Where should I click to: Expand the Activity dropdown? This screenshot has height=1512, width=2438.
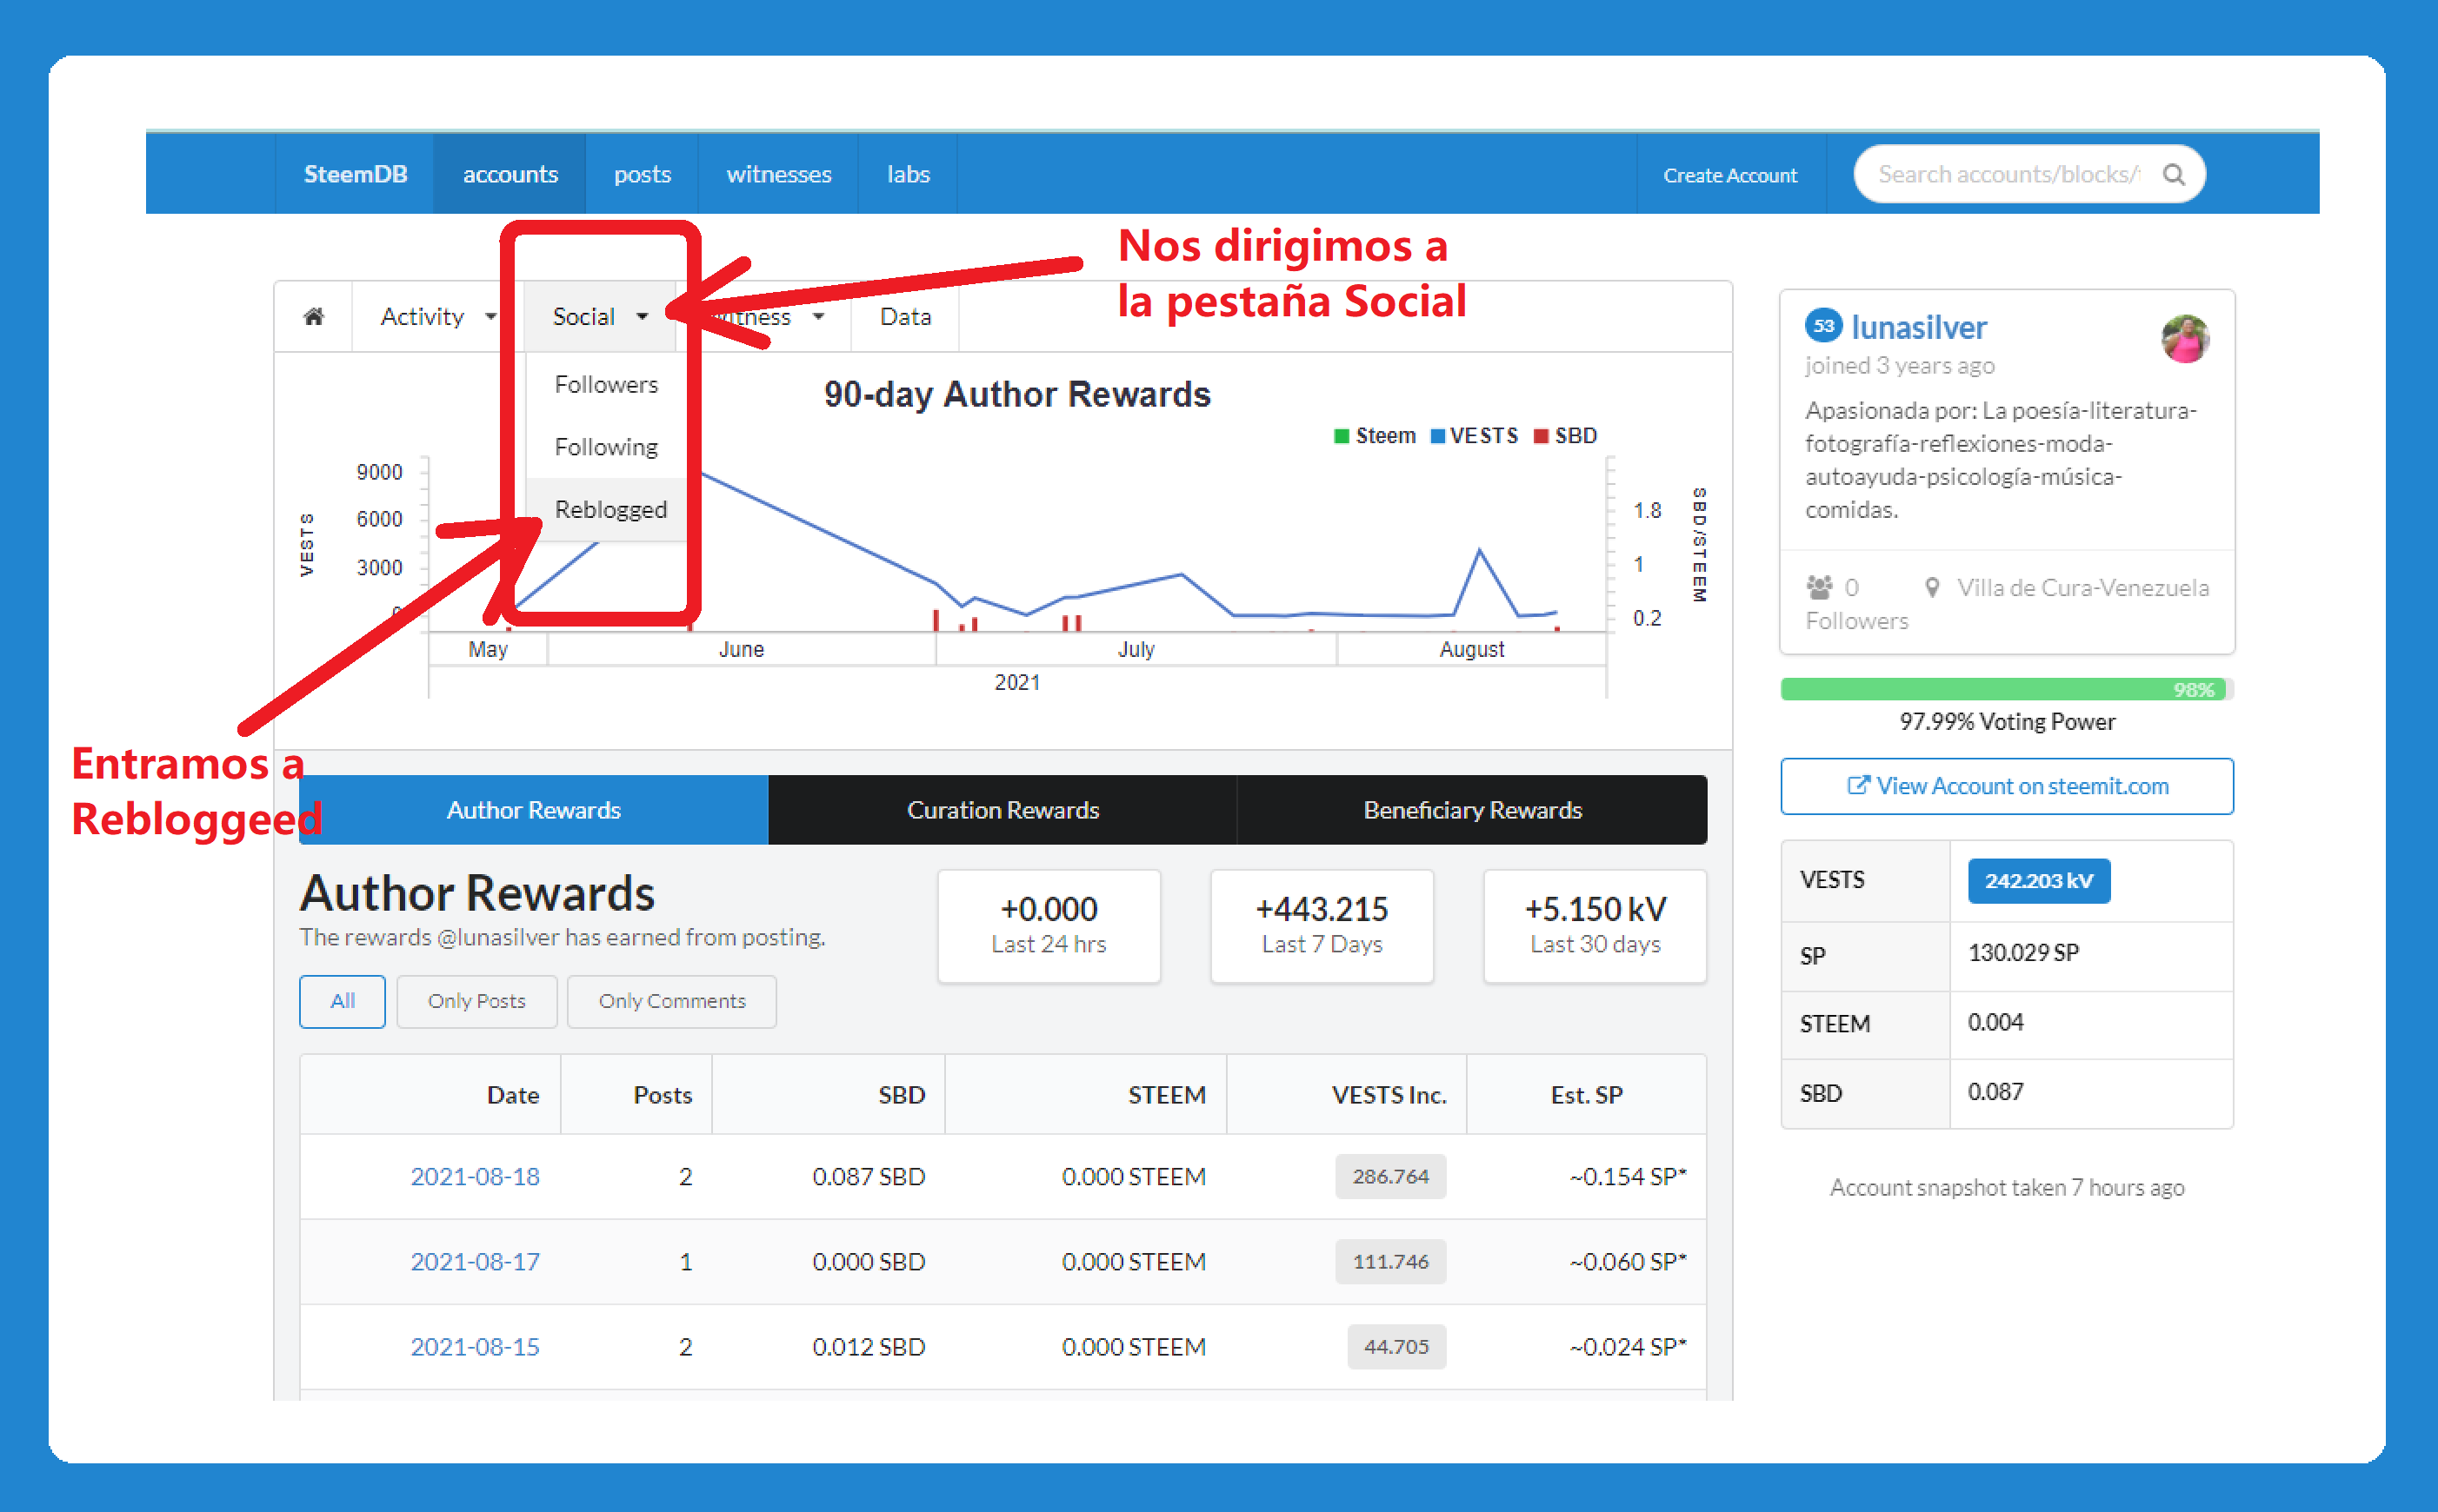[x=437, y=317]
